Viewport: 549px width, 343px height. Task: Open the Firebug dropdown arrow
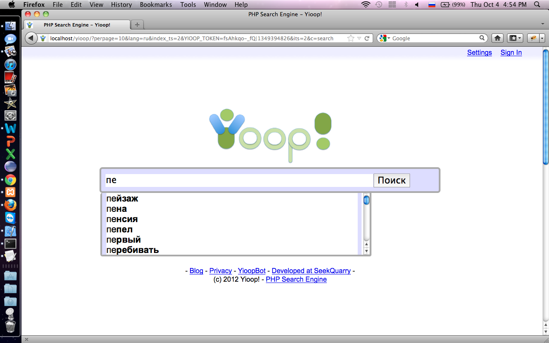542,38
